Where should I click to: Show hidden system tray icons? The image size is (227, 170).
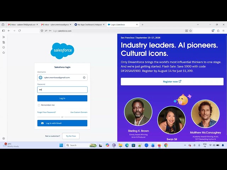point(185,145)
